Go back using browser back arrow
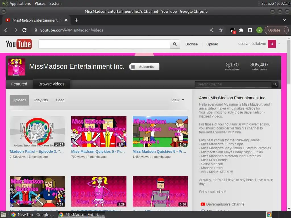This screenshot has height=218, width=291. [x=6, y=30]
